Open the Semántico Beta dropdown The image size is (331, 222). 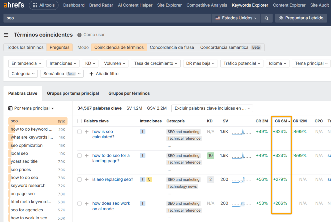[62, 74]
